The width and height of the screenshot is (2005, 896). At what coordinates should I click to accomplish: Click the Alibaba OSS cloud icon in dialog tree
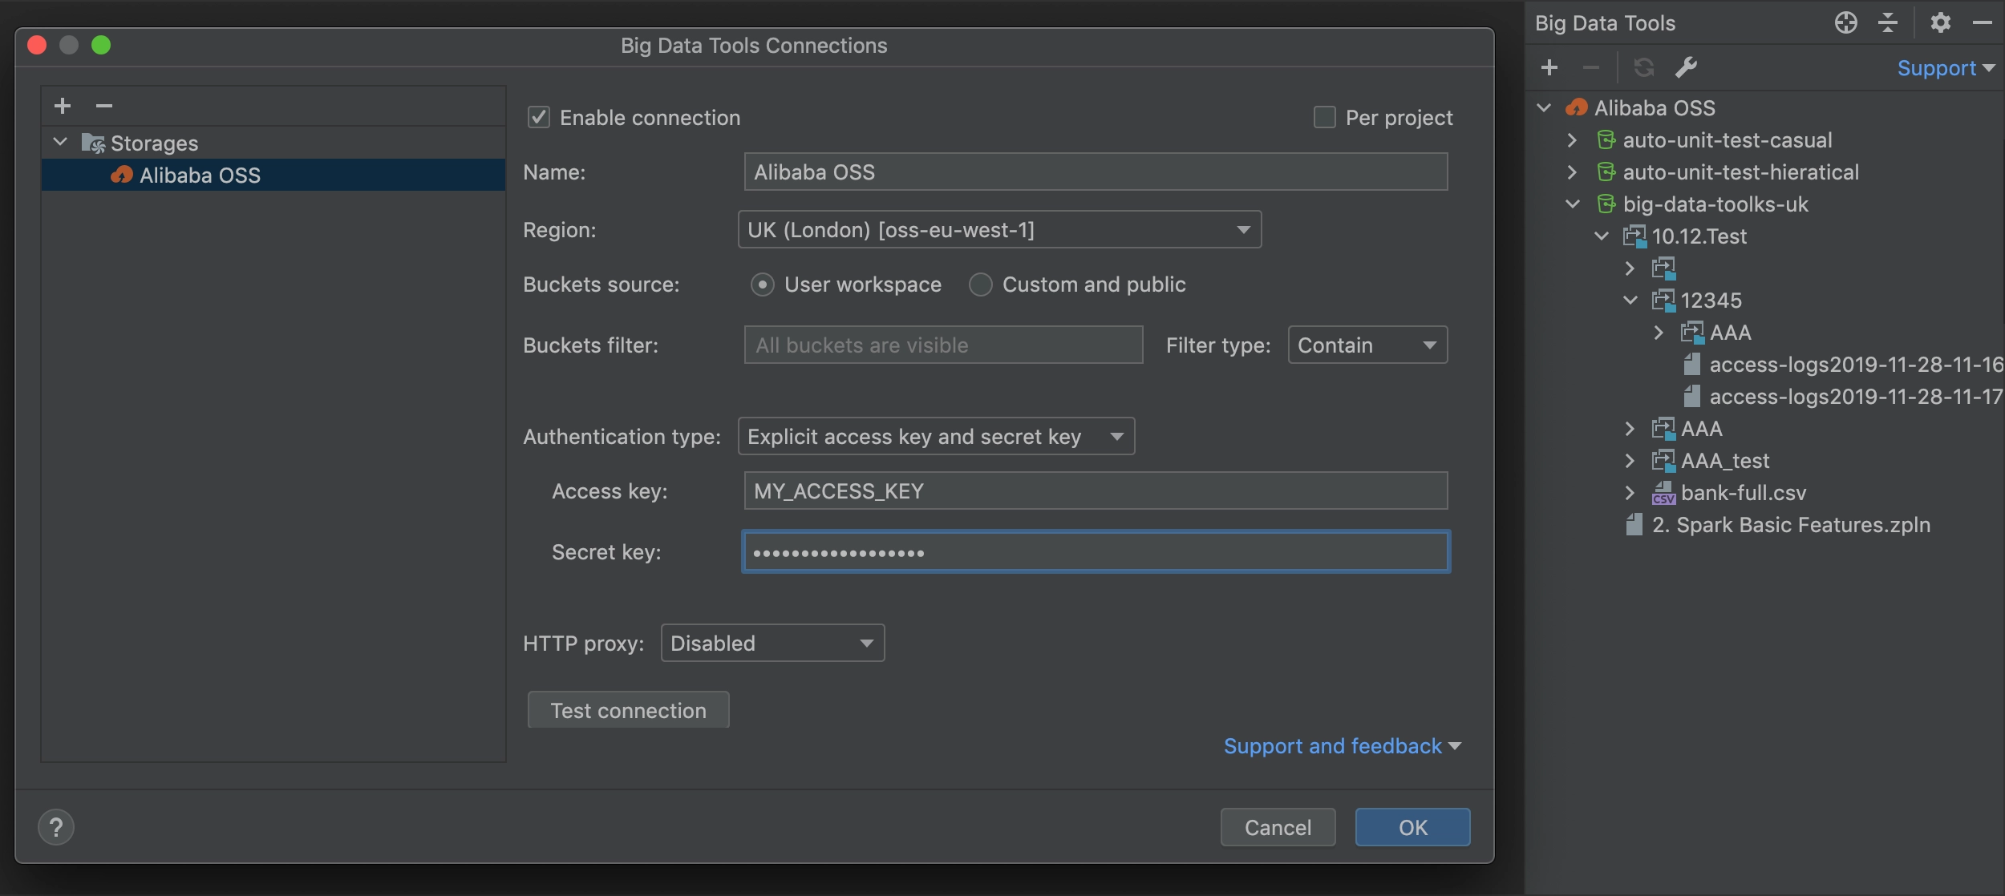(x=122, y=175)
